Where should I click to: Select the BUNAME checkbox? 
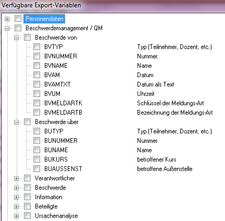(x=37, y=150)
